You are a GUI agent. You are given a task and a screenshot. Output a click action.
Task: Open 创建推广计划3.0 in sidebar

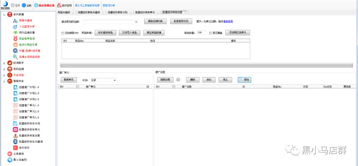coord(29,99)
